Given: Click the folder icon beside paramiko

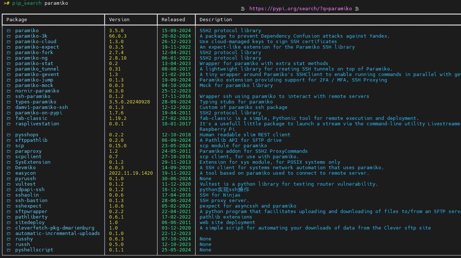Looking at the screenshot, I should click(8, 31).
